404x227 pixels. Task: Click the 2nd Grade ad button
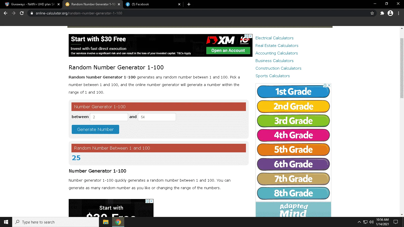coord(293,106)
